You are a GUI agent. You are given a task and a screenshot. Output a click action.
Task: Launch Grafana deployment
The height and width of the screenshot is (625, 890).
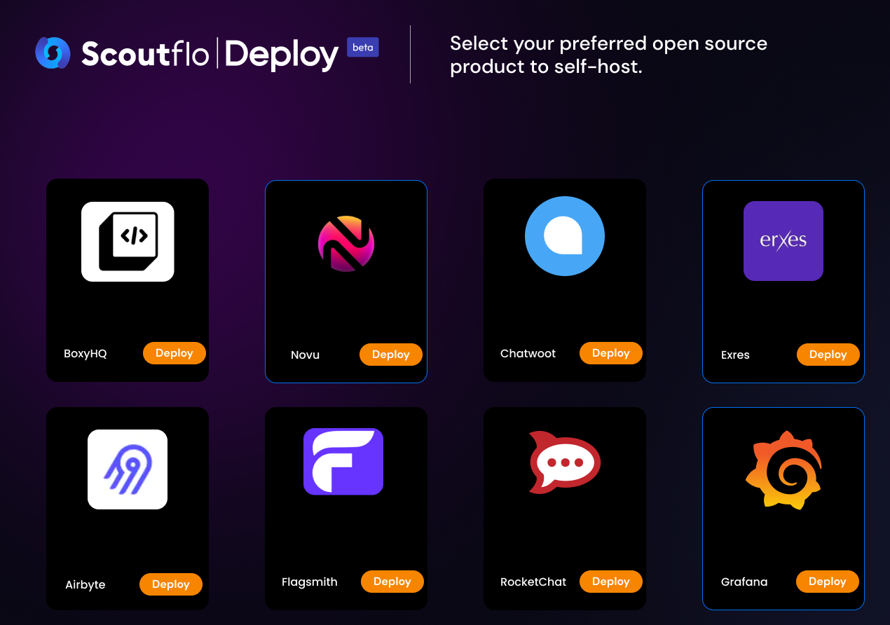[x=828, y=582]
